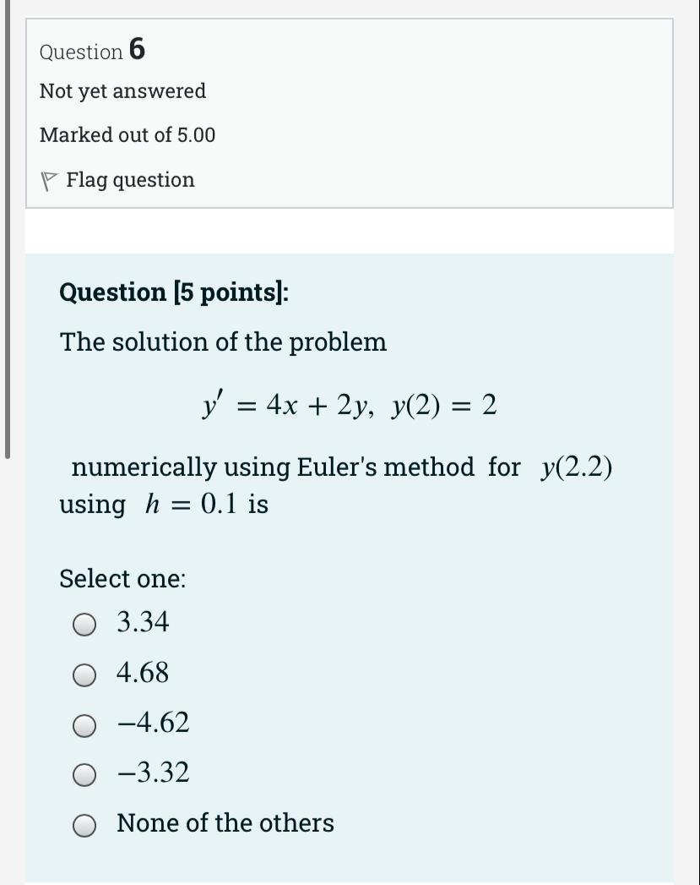This screenshot has width=700, height=885.
Task: Click the Select one label
Action: tap(122, 578)
